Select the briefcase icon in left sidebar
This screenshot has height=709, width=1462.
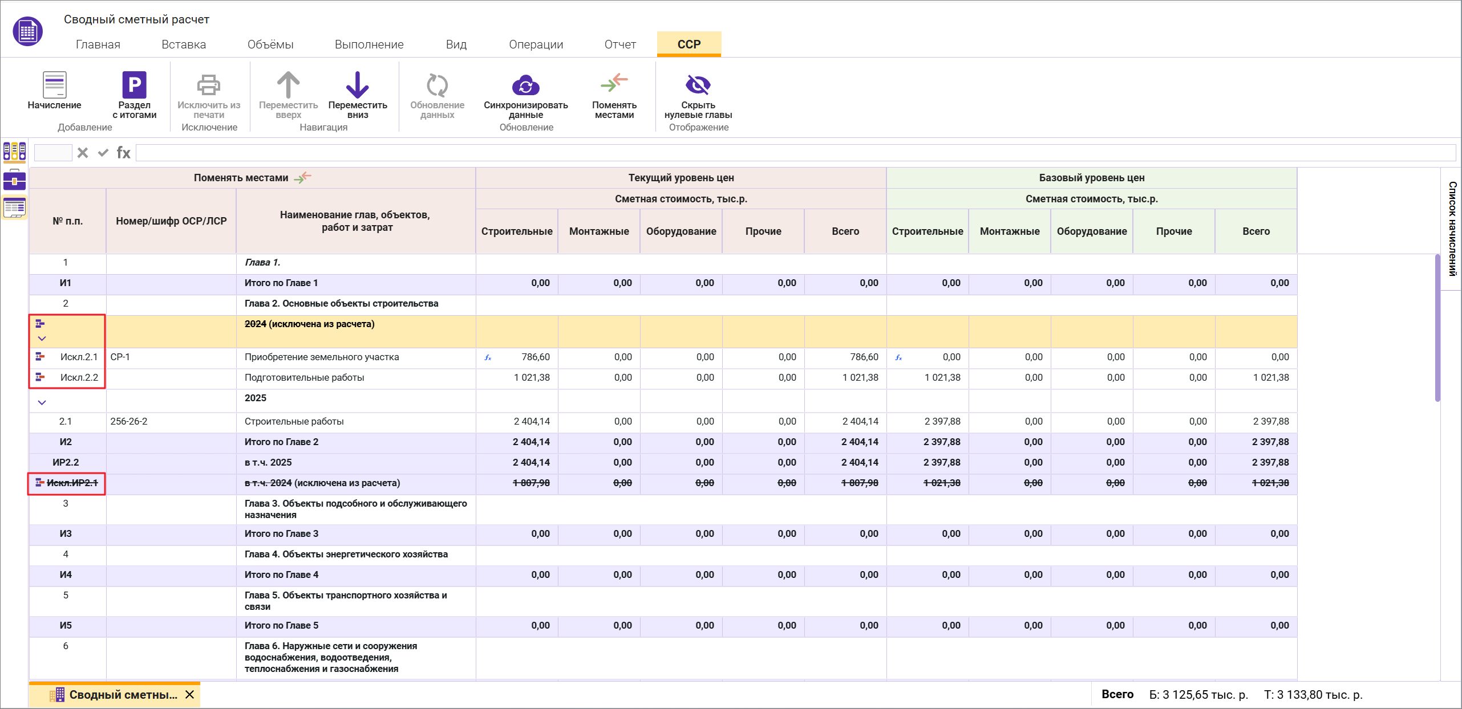(x=14, y=180)
